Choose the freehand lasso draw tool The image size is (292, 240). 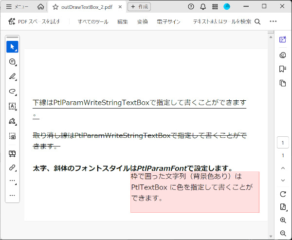click(12, 92)
